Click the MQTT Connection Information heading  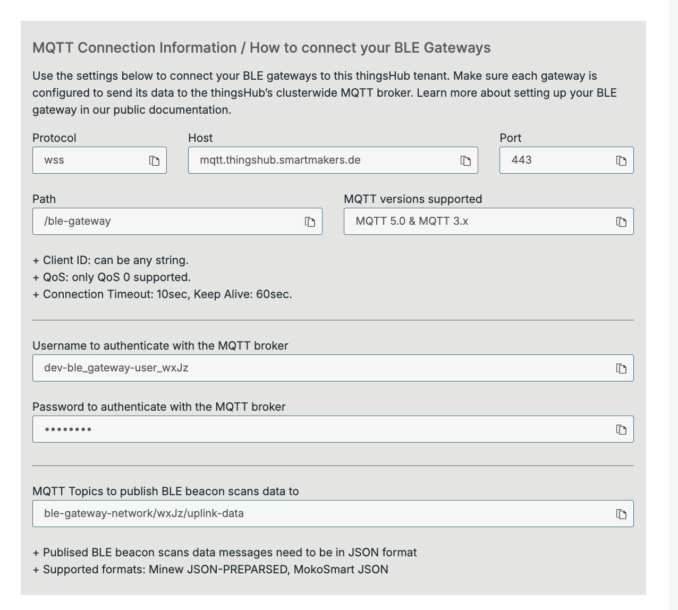coord(261,48)
